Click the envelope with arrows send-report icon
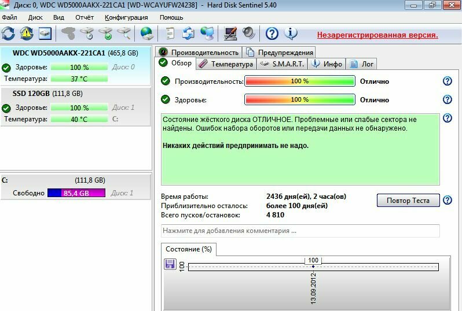Image resolution: width=462 pixels, height=311 pixels. point(188,34)
